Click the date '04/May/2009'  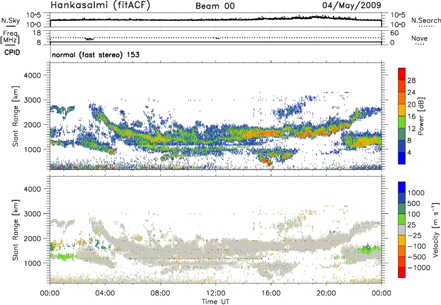point(352,5)
